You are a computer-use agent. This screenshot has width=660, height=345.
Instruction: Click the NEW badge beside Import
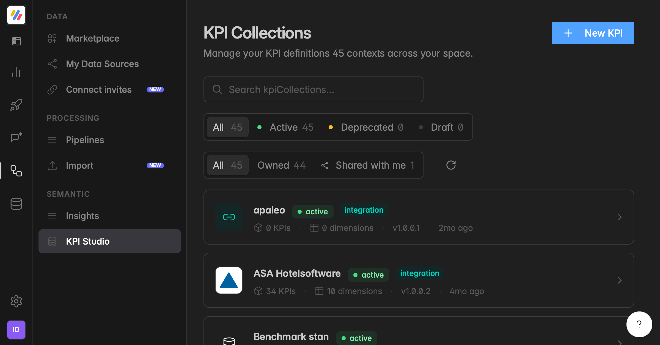point(155,165)
